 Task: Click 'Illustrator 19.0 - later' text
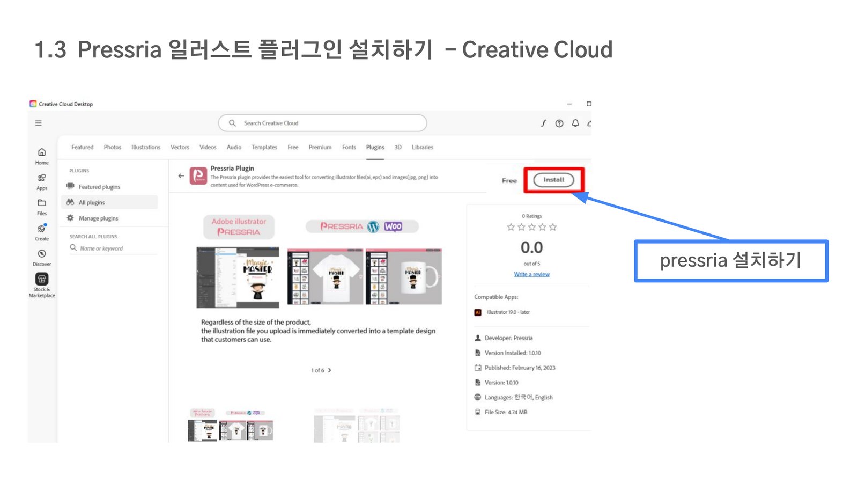point(508,312)
